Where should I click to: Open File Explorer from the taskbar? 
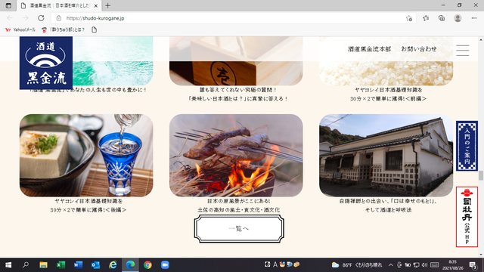43,265
